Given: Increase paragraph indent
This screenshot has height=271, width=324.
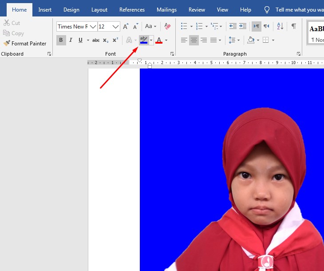Looking at the screenshot, I should pos(243,26).
